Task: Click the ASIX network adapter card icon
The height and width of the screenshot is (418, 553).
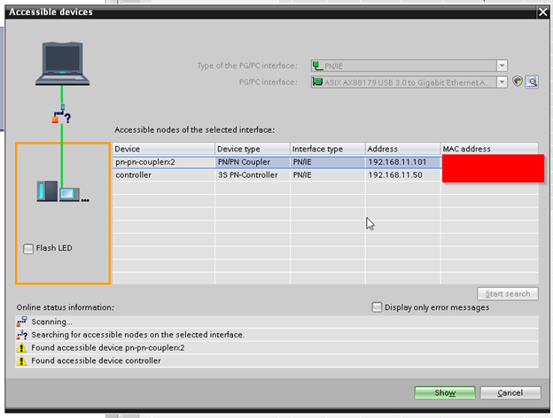Action: click(x=317, y=82)
